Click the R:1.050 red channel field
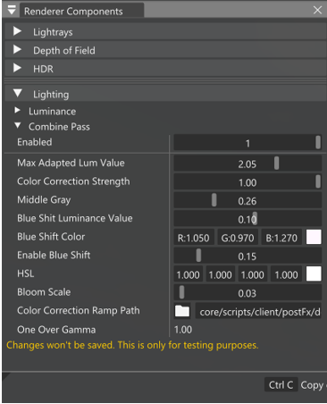The width and height of the screenshot is (327, 404). 194,238
